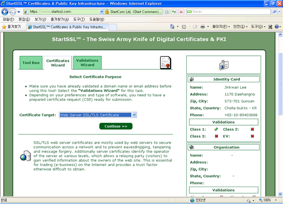
Task: Click the Continue button
Action: coord(116,126)
